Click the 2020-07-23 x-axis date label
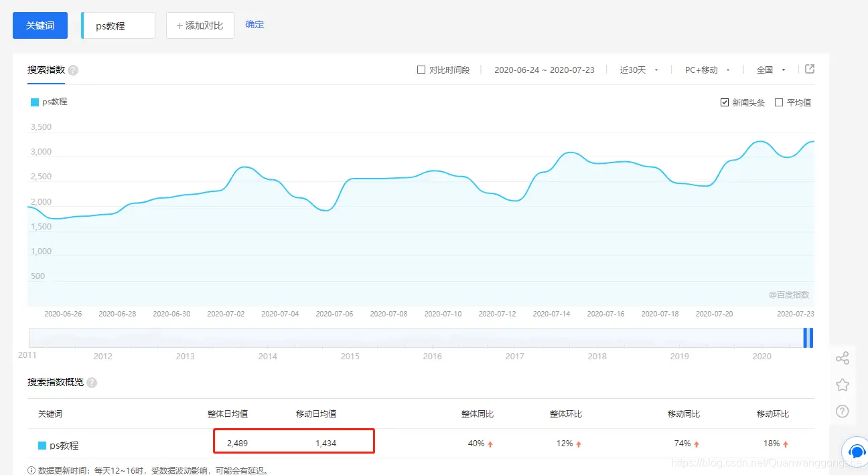868x475 pixels. tap(796, 314)
